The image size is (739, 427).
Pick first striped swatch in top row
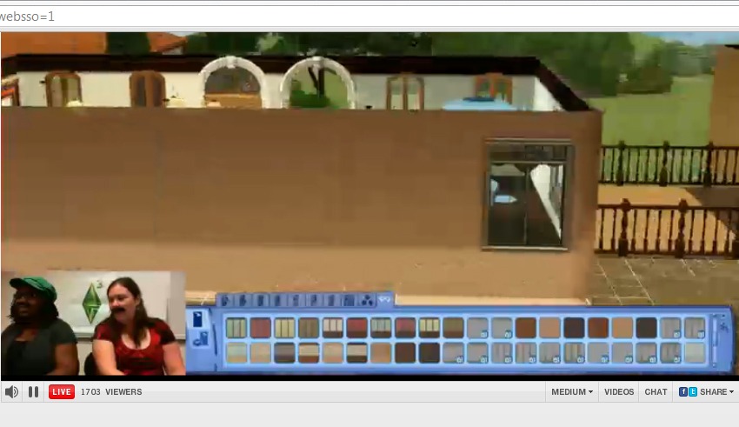236,328
